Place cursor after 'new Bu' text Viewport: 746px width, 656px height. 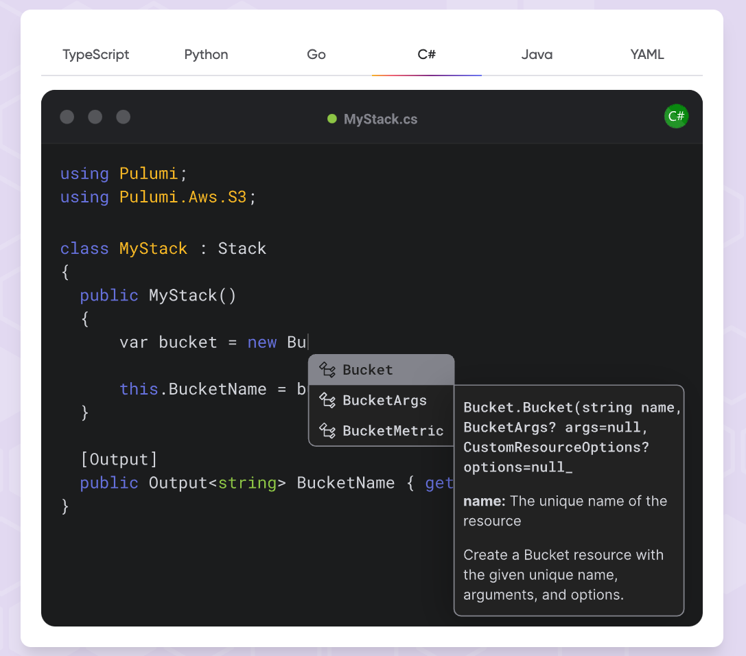308,342
